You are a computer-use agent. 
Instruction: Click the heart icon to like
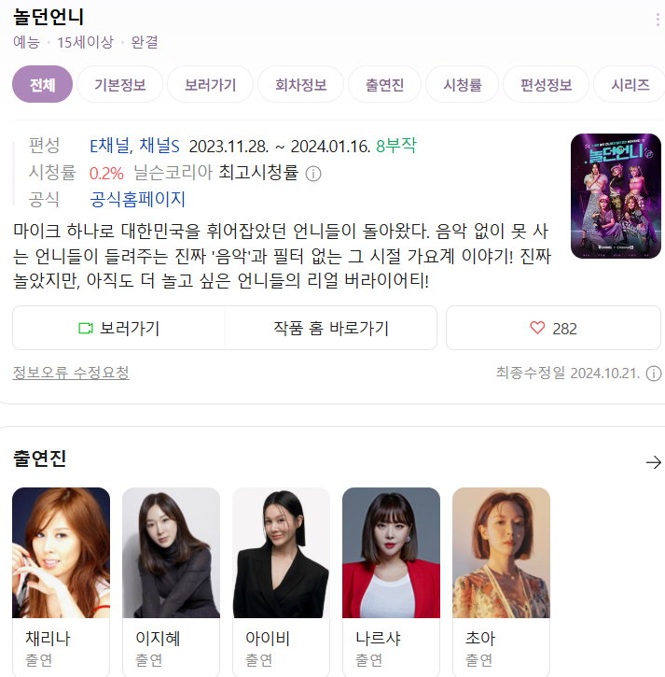pos(537,328)
